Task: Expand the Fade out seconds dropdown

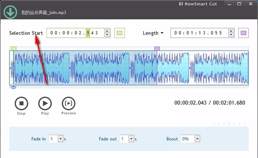Action: (x=131, y=139)
